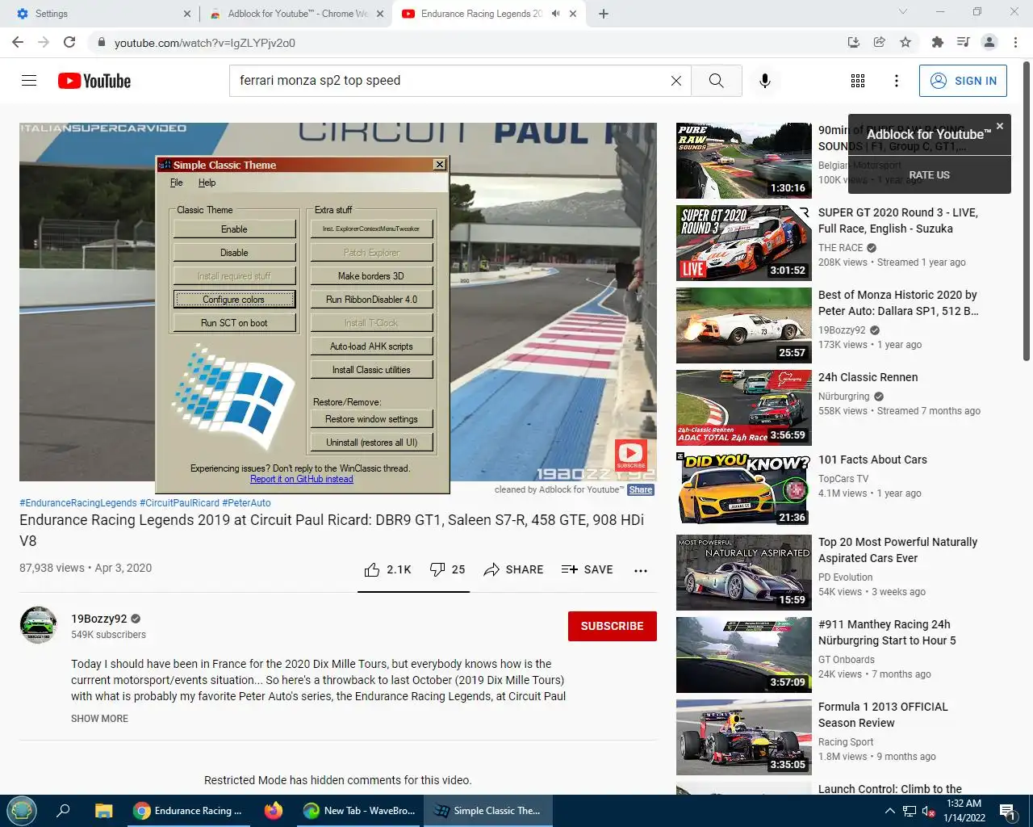Viewport: 1033px width, 827px height.
Task: Click Configure colors button
Action: [234, 300]
